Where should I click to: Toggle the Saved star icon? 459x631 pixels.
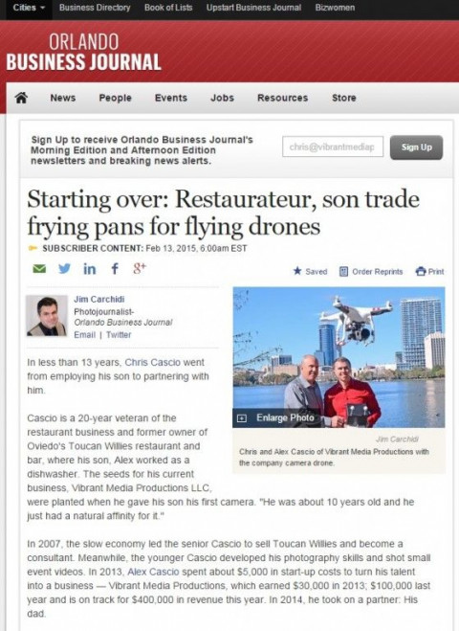(297, 271)
